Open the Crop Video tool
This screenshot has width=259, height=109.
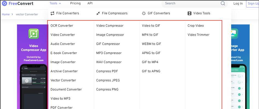(x=196, y=26)
